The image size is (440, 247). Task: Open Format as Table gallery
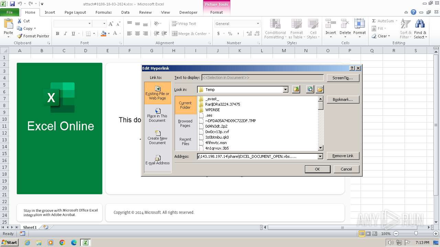pos(296,29)
